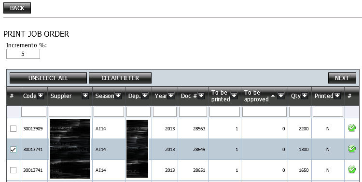Image resolution: width=362 pixels, height=182 pixels.
Task: Focus the Year filter text box
Action: [165, 112]
